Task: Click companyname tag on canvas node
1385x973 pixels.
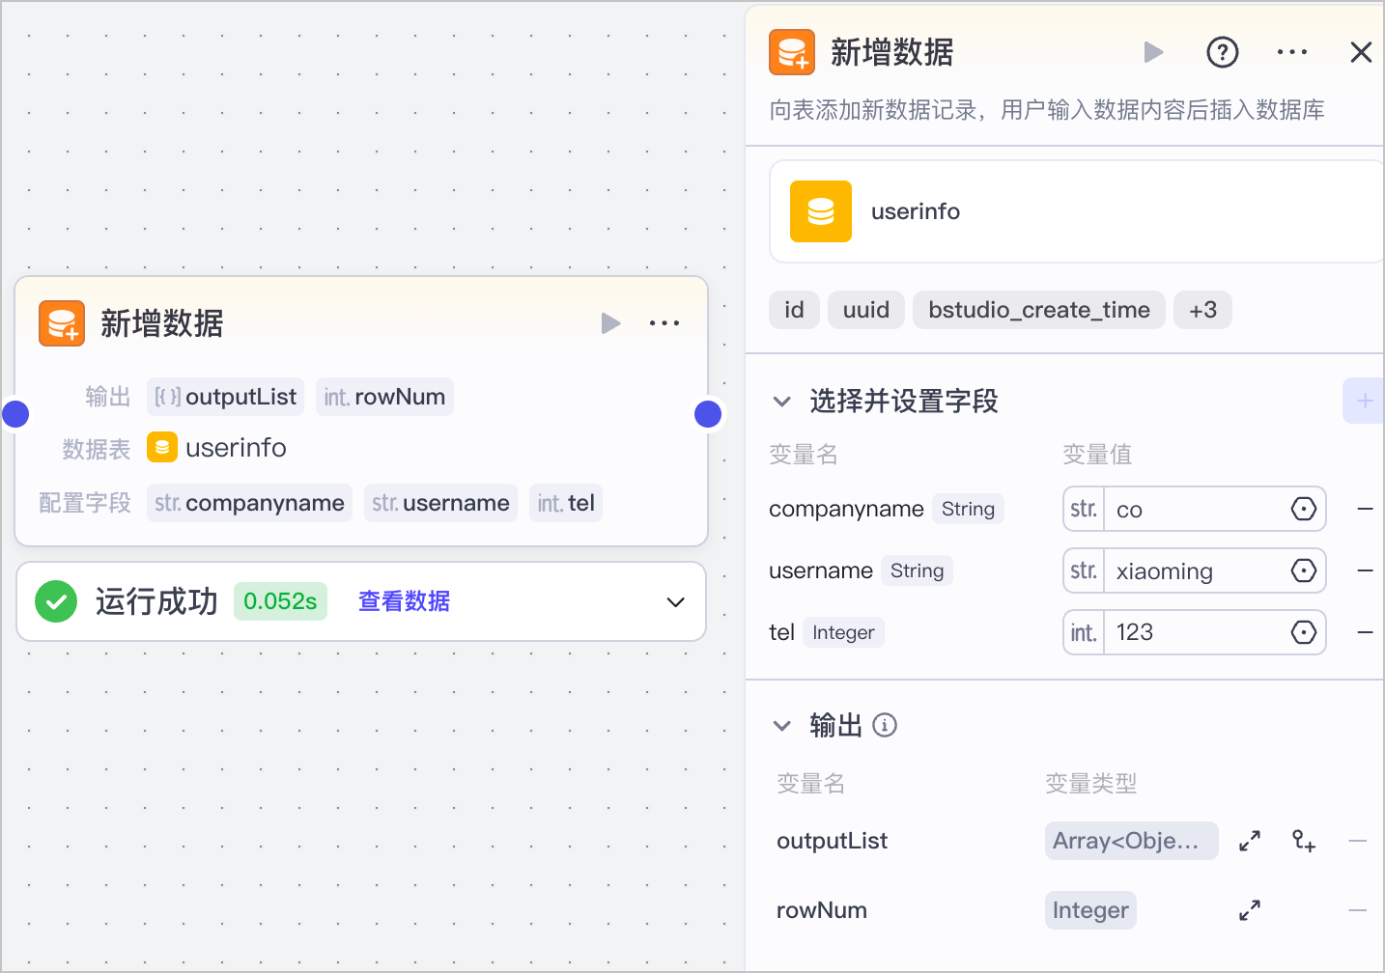Action: point(249,503)
